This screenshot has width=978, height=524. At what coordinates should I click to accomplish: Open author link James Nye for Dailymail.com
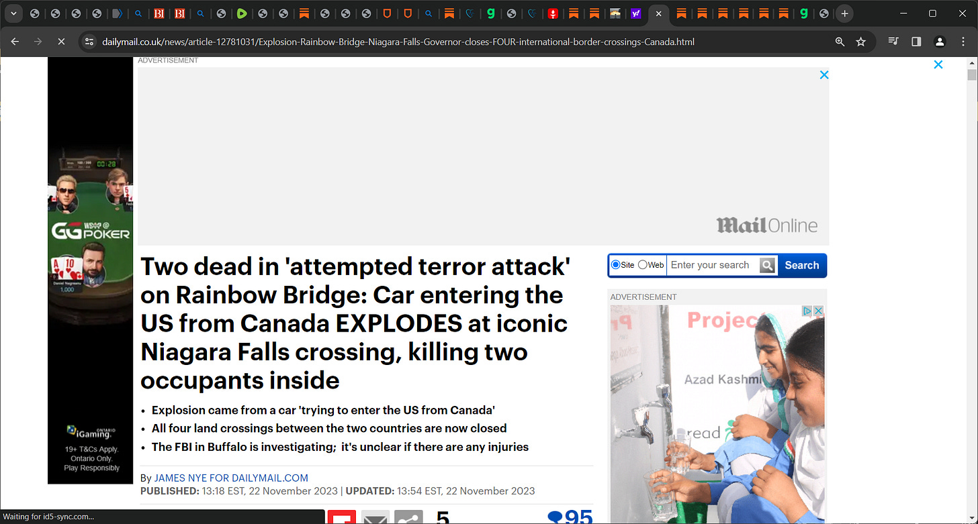pos(231,478)
